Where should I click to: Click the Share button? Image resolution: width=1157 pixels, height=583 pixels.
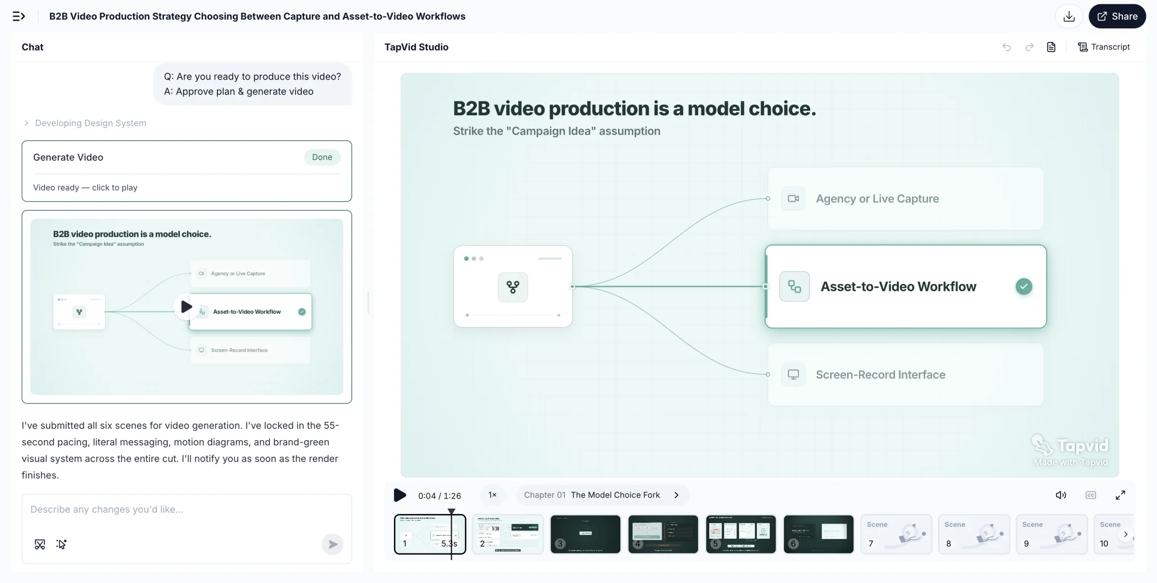(1117, 16)
